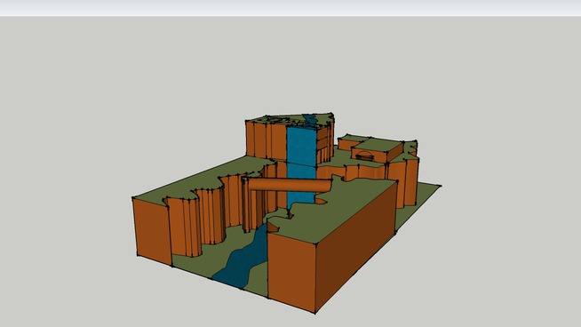Select the arched doorway on small building

pyautogui.click(x=364, y=156)
